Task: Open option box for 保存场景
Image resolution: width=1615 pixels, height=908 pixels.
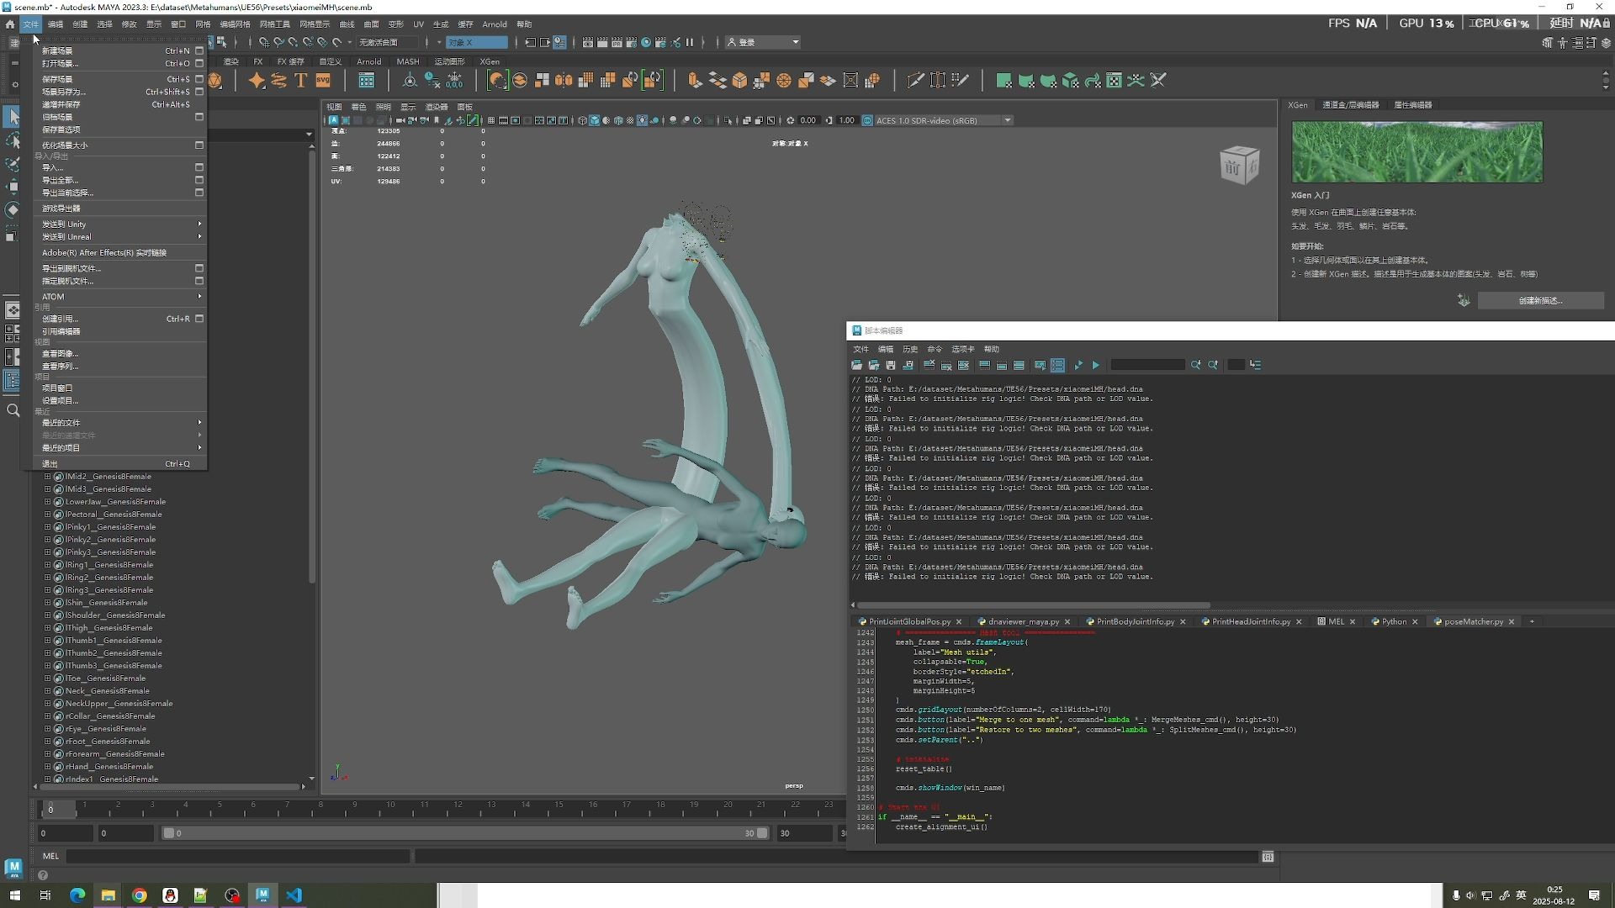Action: point(199,79)
